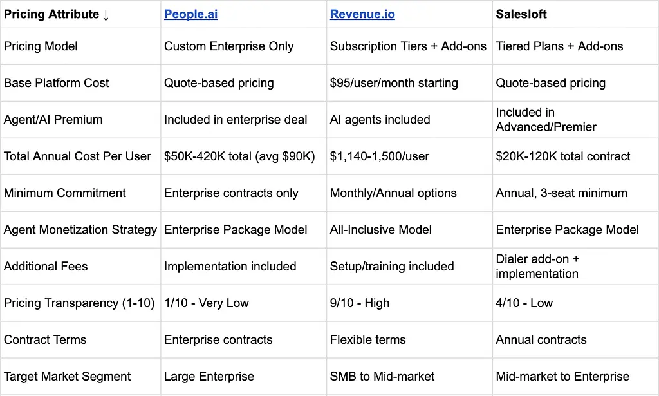The image size is (659, 396).
Task: Click the Pricing Attribute down arrow
Action: click(x=106, y=15)
